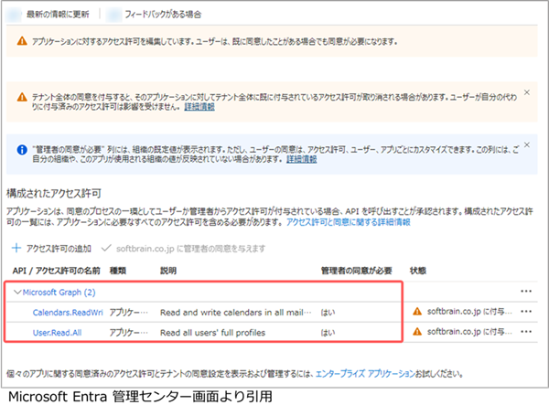Viewport: 549px width, 405px height.
Task: Open the ellipsis menu for the User.Read.All row
Action: point(526,333)
